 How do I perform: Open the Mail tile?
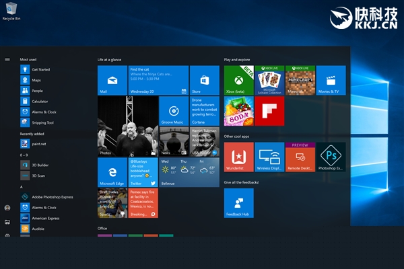click(x=112, y=80)
